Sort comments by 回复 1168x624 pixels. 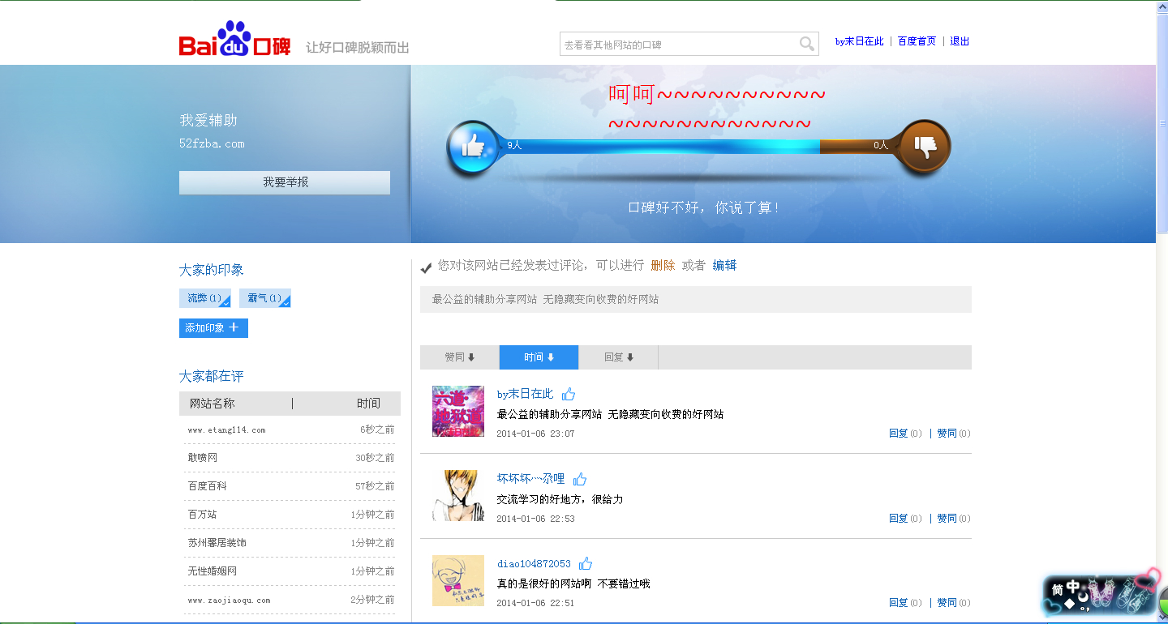tap(618, 357)
